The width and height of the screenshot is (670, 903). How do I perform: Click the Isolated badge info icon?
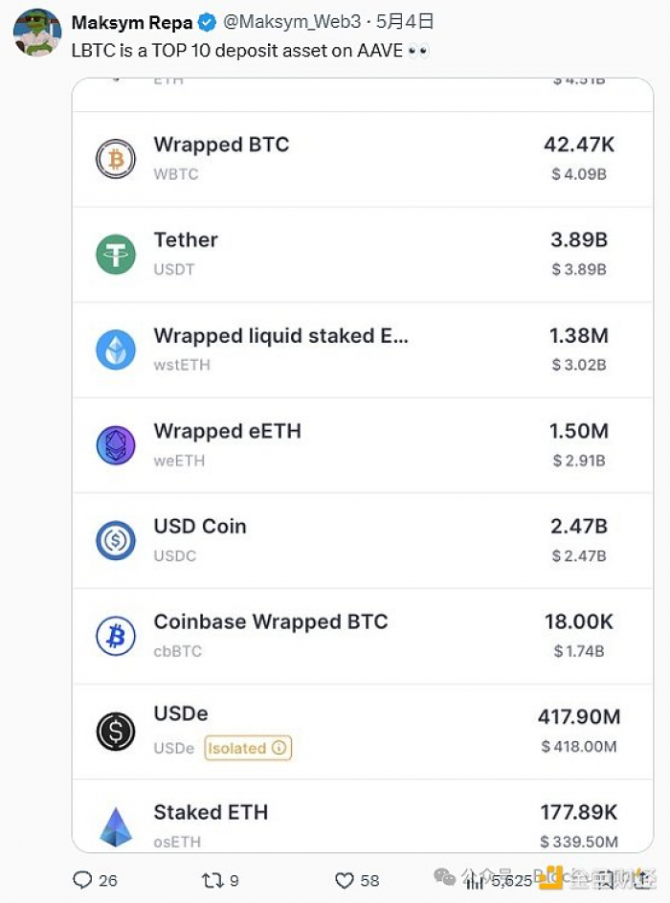click(x=279, y=748)
